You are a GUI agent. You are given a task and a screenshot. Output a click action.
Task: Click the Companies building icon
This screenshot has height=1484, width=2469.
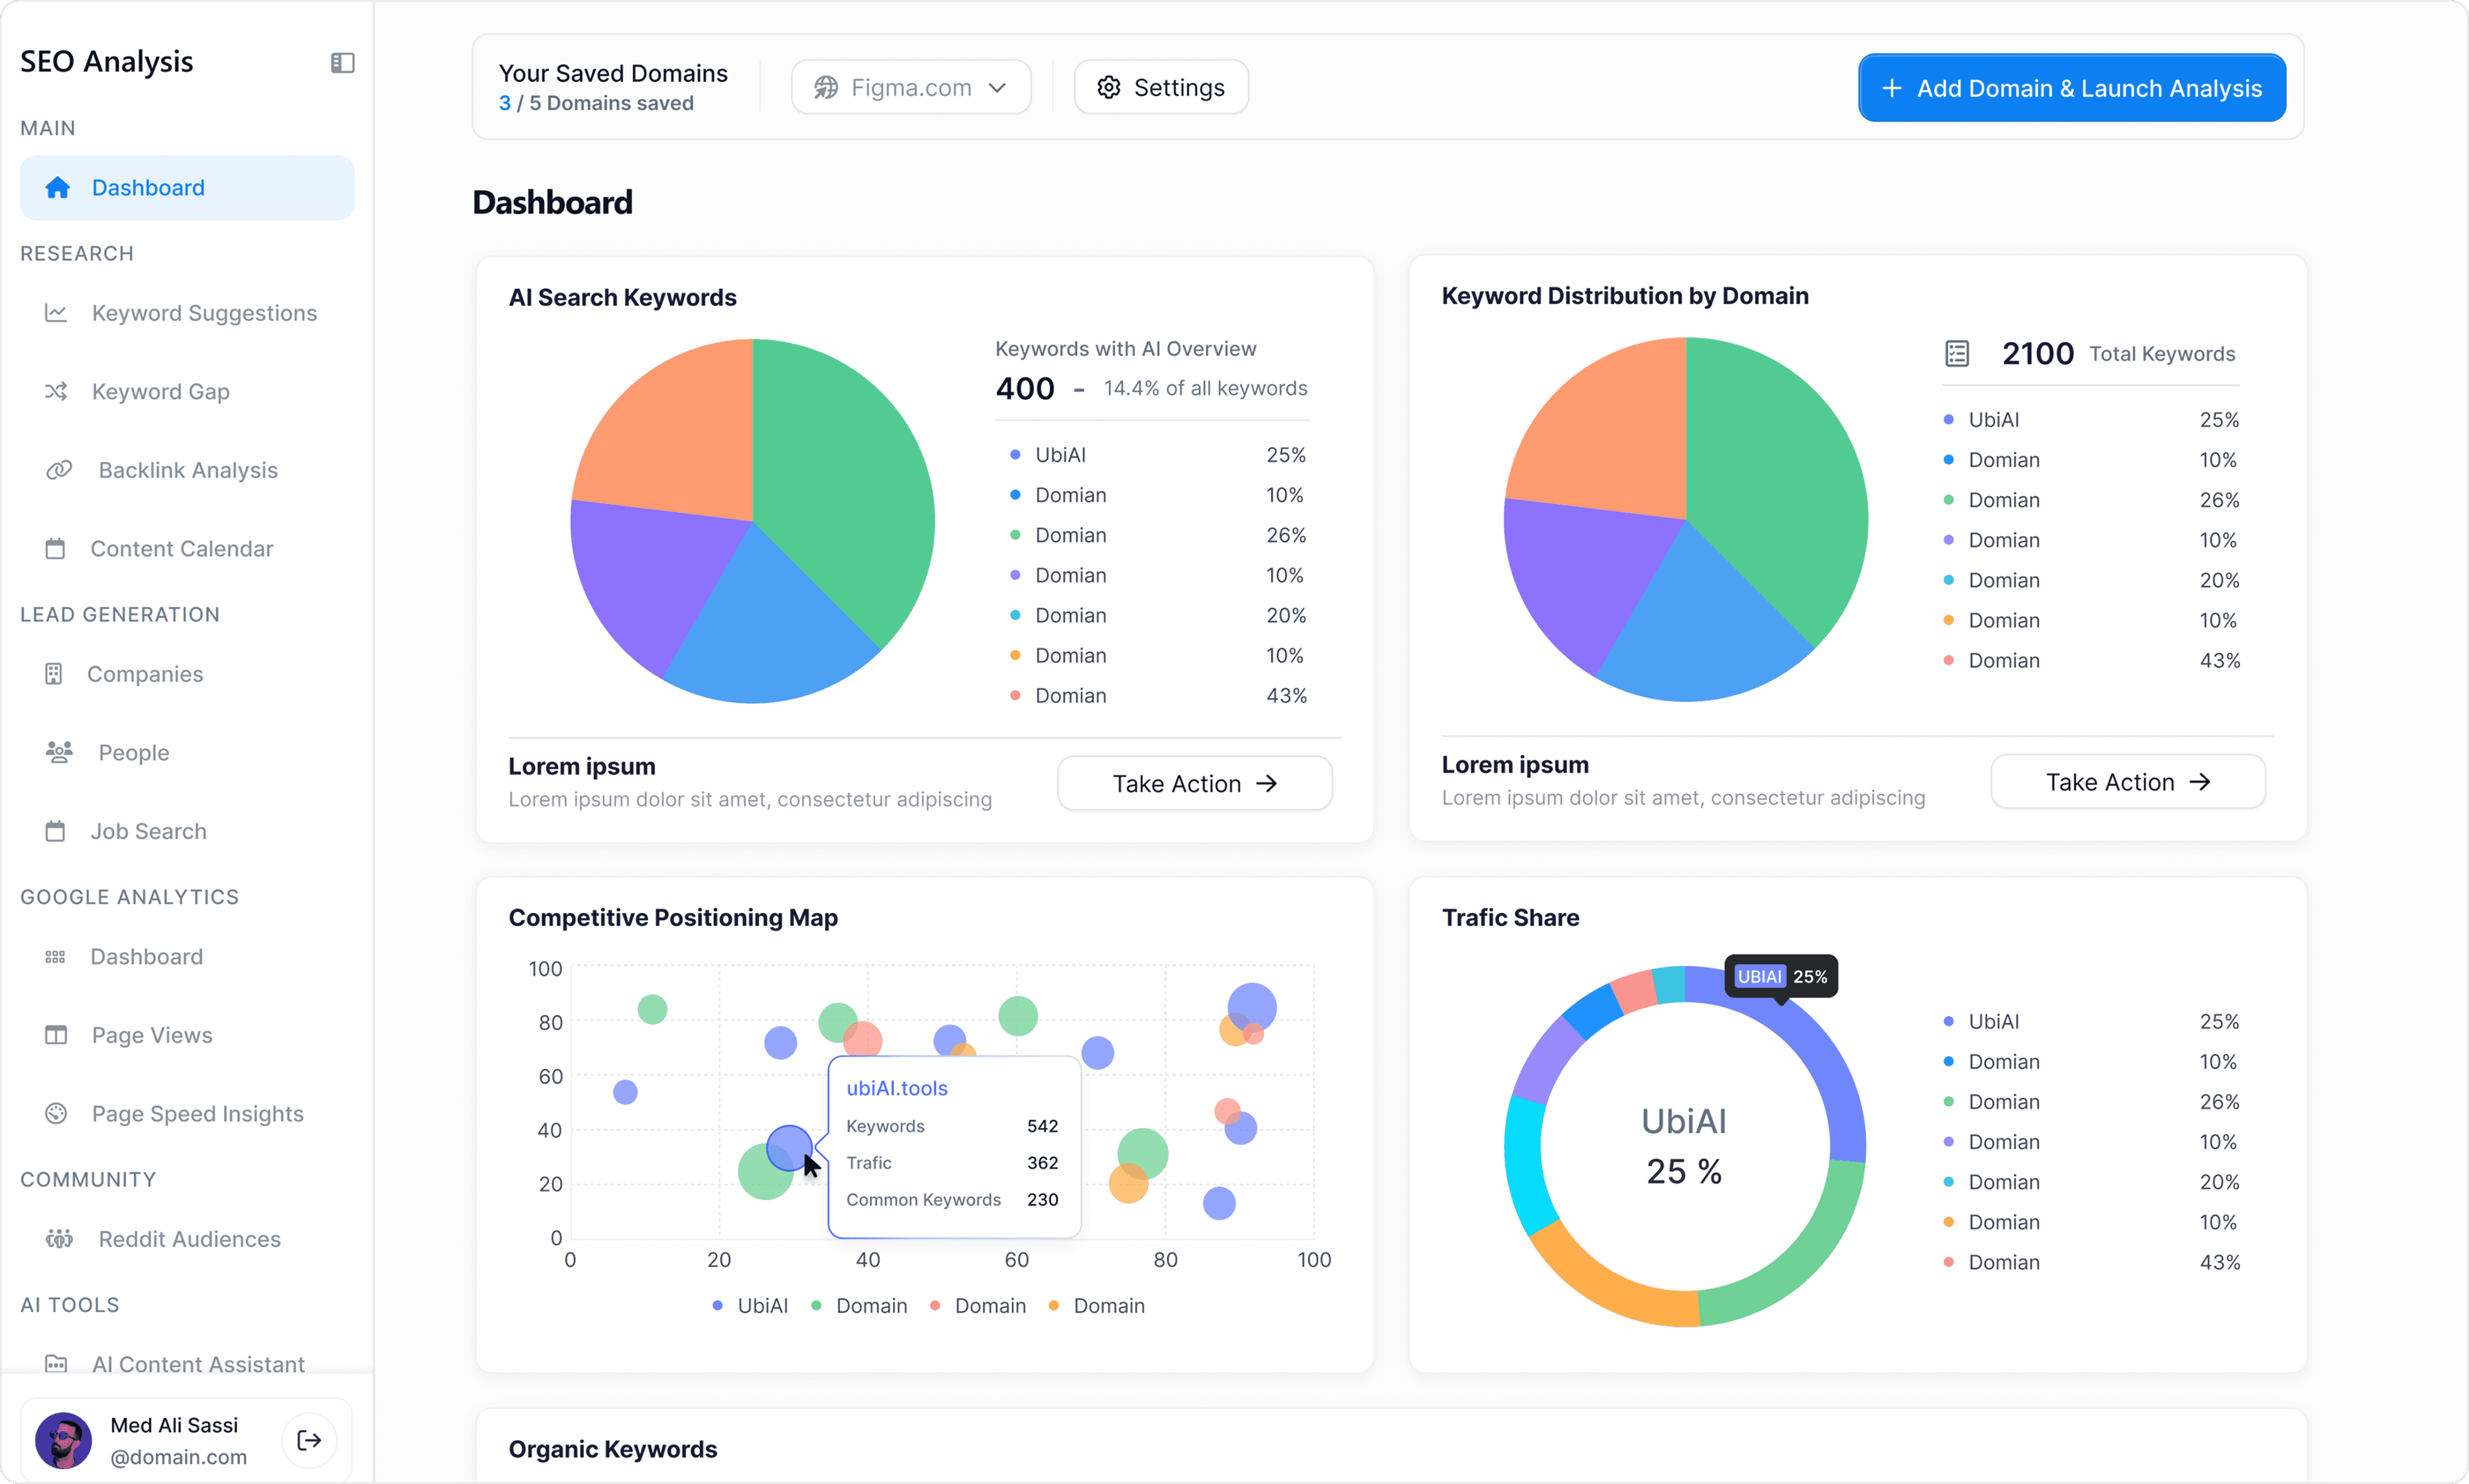[54, 674]
